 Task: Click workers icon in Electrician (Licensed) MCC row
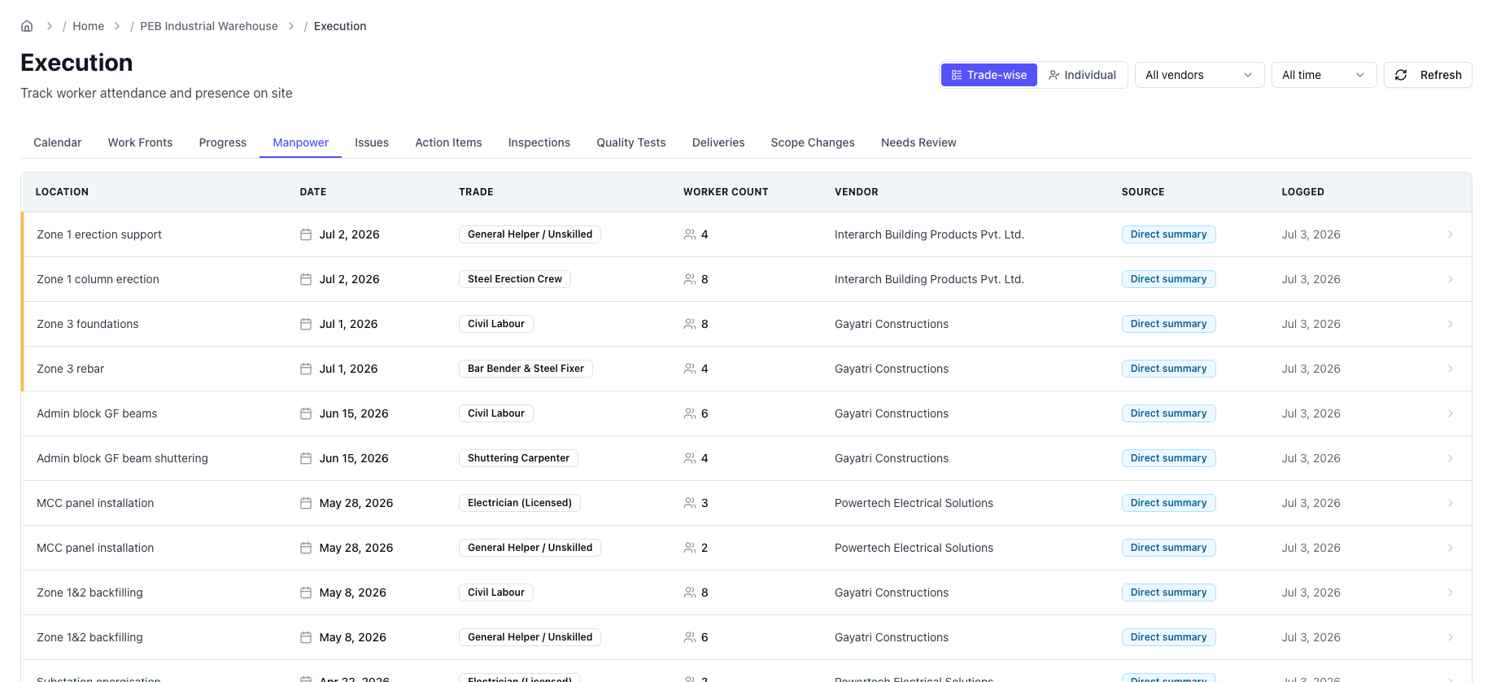[x=690, y=503]
